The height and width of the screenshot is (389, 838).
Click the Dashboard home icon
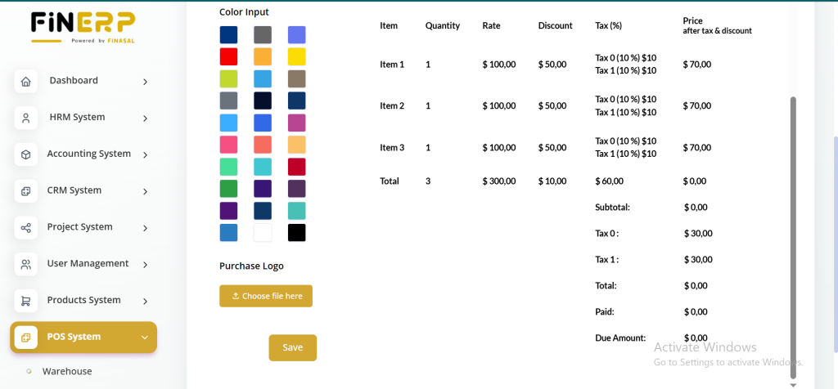click(x=25, y=81)
